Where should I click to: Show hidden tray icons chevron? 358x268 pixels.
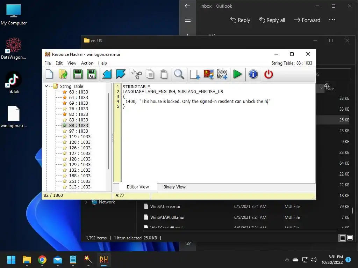coord(287,260)
